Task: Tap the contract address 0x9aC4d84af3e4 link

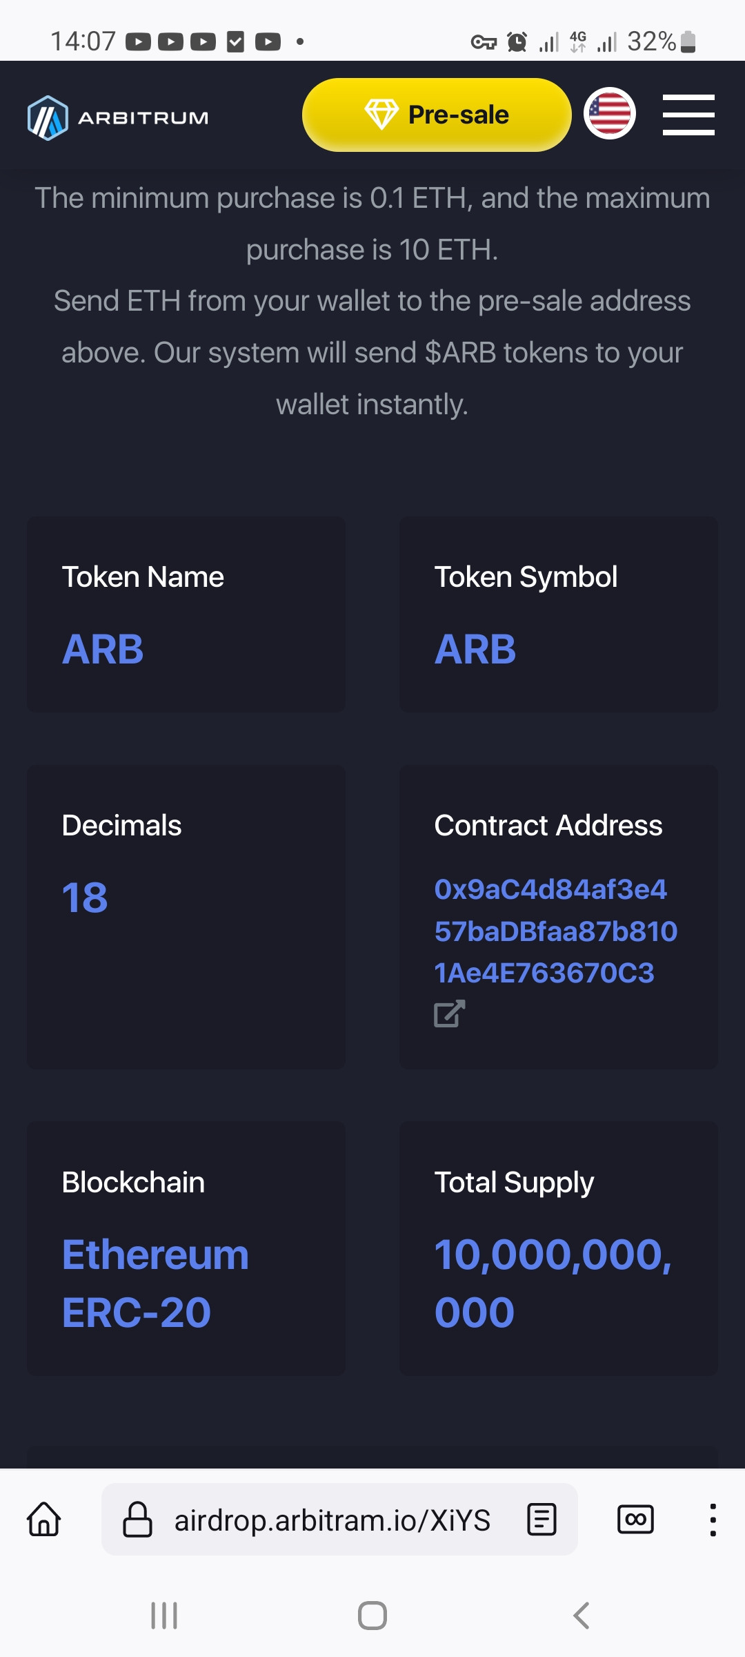Action: click(x=555, y=931)
